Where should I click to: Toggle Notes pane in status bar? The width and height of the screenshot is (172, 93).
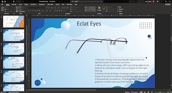[x=127, y=92]
